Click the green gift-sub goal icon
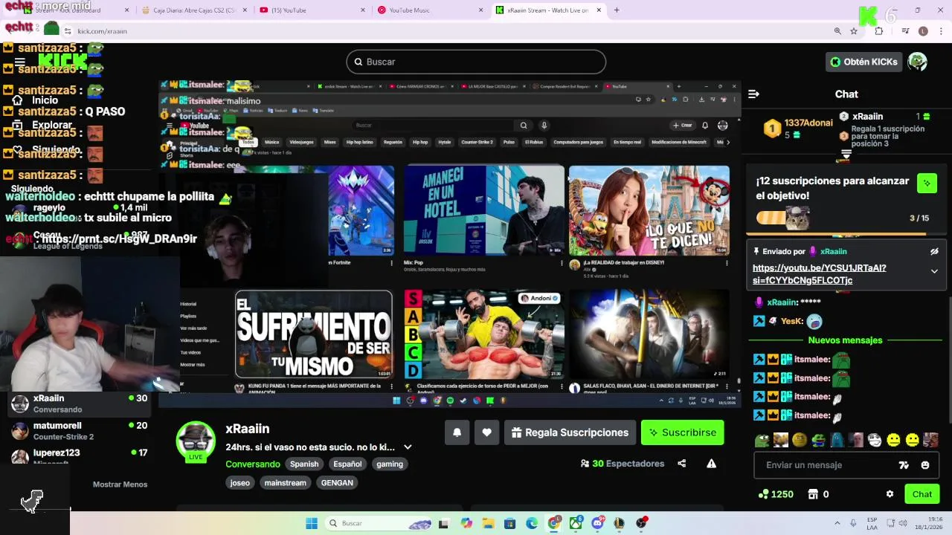Viewport: 952px width, 535px height. [927, 183]
